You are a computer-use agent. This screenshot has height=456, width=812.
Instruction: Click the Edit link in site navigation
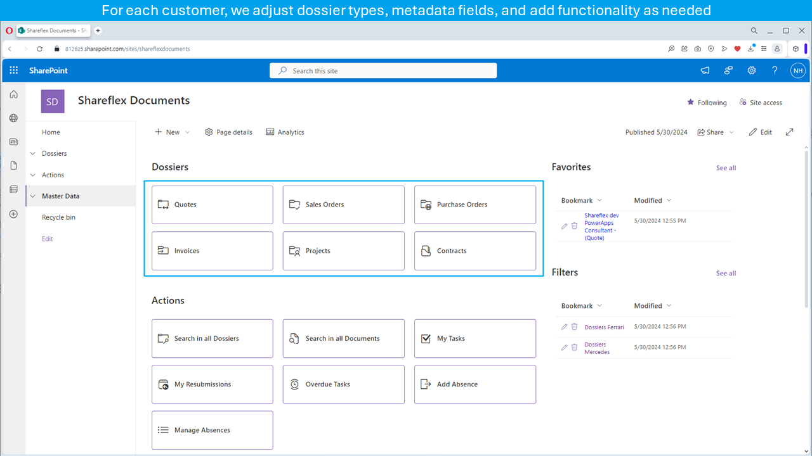pos(48,239)
